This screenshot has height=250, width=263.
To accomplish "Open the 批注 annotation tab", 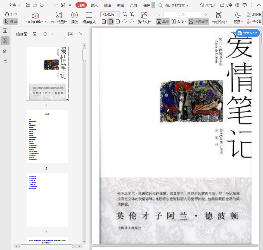I will 107,5.
